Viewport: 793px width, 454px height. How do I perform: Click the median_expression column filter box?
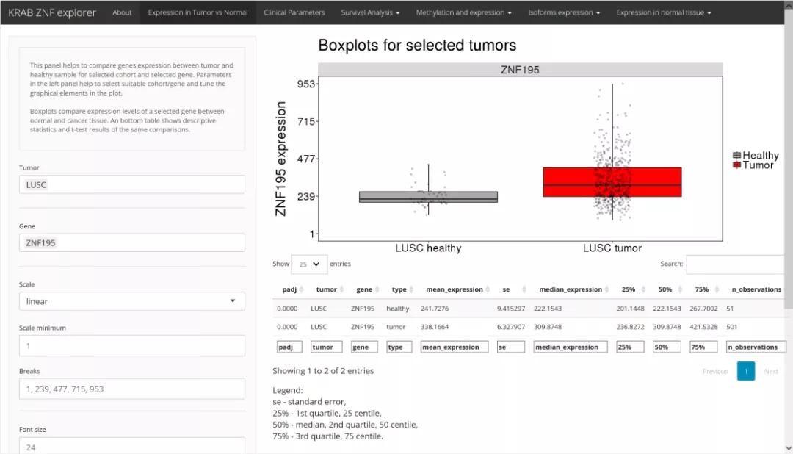tap(571, 347)
